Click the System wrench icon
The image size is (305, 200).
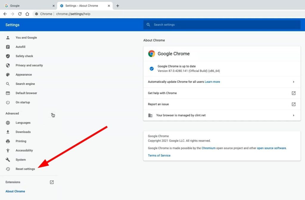tap(8, 160)
